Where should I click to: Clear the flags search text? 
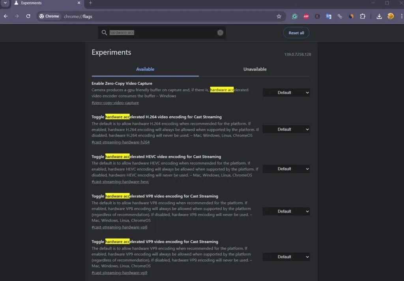[220, 33]
